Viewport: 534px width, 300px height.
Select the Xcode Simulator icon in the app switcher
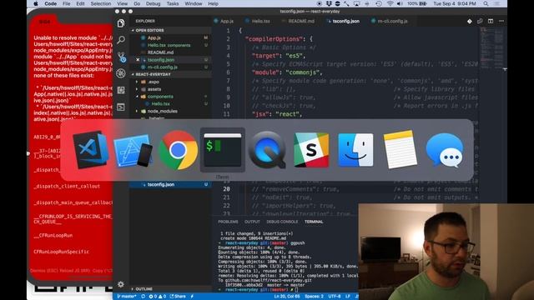pyautogui.click(x=133, y=150)
